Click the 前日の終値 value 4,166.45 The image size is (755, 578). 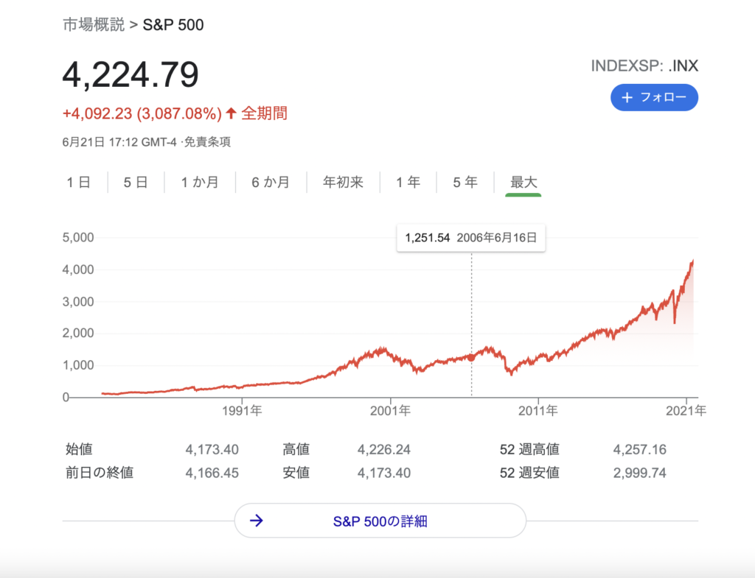click(212, 473)
